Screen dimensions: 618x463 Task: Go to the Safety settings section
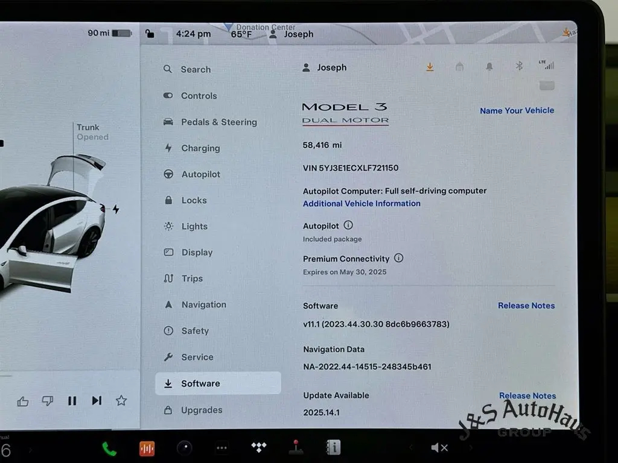[218, 331]
